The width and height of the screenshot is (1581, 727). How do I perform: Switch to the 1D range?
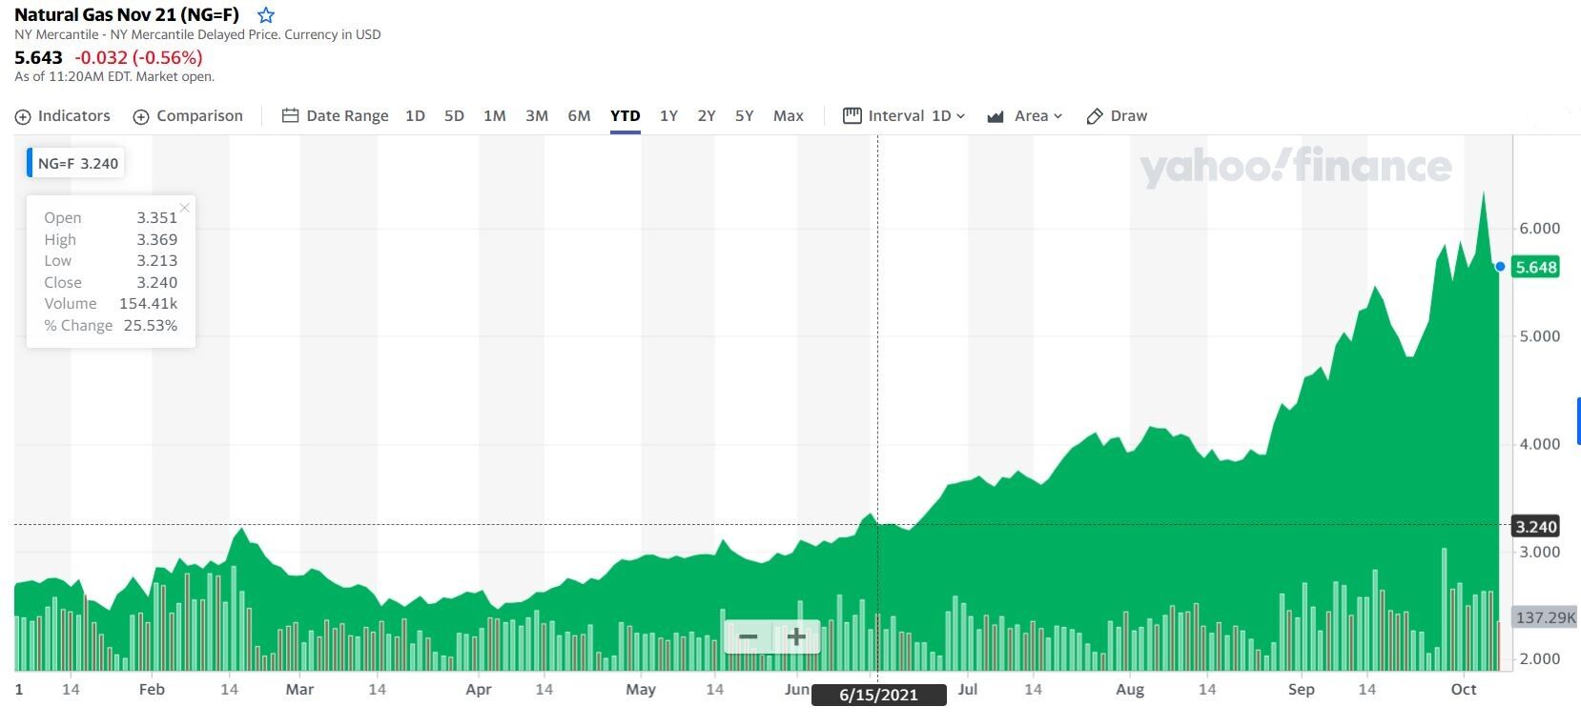[x=415, y=115]
